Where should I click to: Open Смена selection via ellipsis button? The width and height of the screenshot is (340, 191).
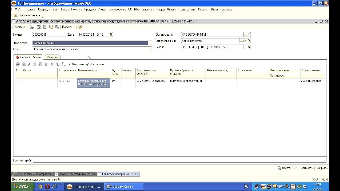[245, 47]
